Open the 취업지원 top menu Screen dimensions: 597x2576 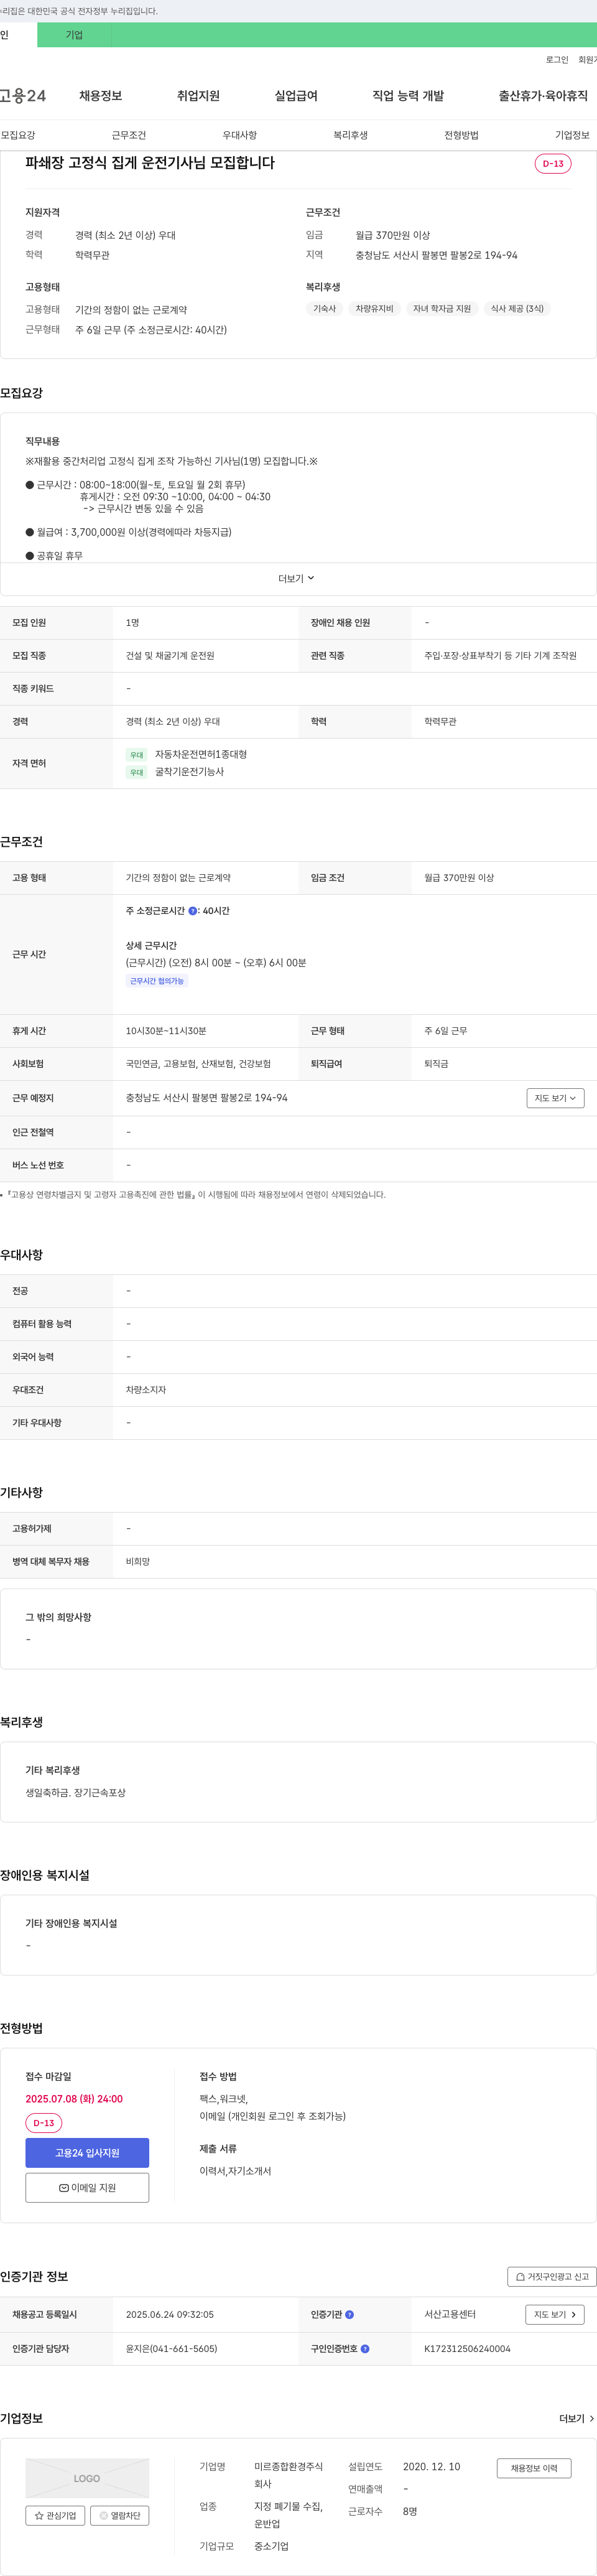198,96
